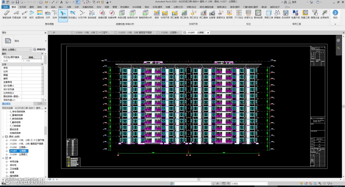This screenshot has height=187, width=345.
Task: Click the 登录 sign-in button
Action: click(292, 2)
